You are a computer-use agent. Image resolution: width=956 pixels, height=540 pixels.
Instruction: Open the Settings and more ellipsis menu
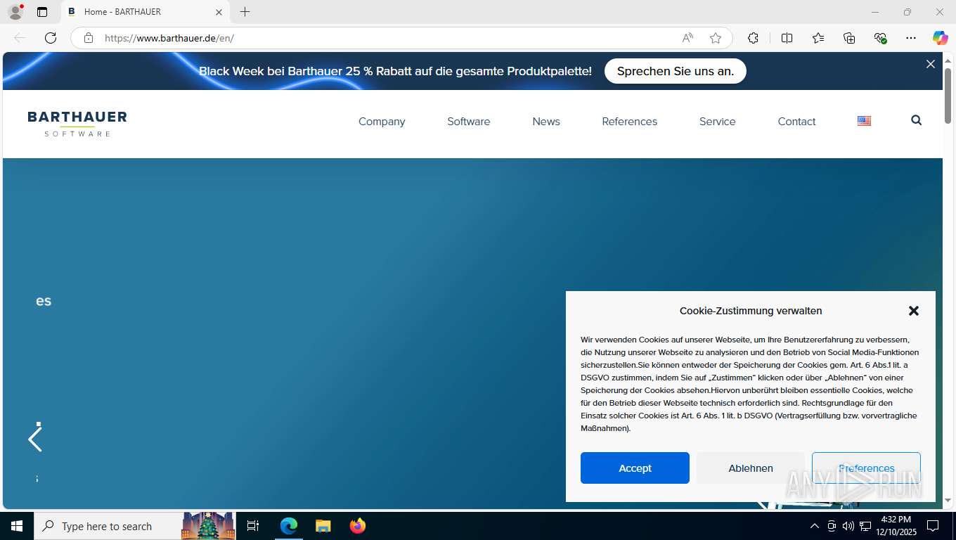click(x=911, y=38)
